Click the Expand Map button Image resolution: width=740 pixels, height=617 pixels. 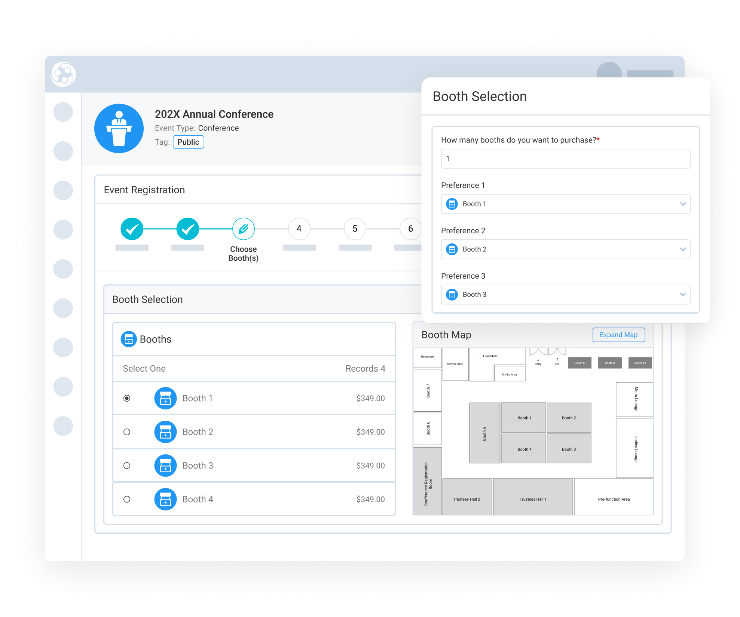618,335
